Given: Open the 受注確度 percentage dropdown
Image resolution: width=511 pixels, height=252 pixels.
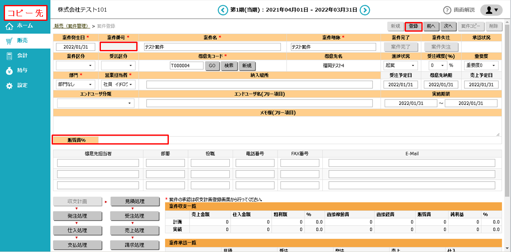Looking at the screenshot, I should [x=437, y=65].
